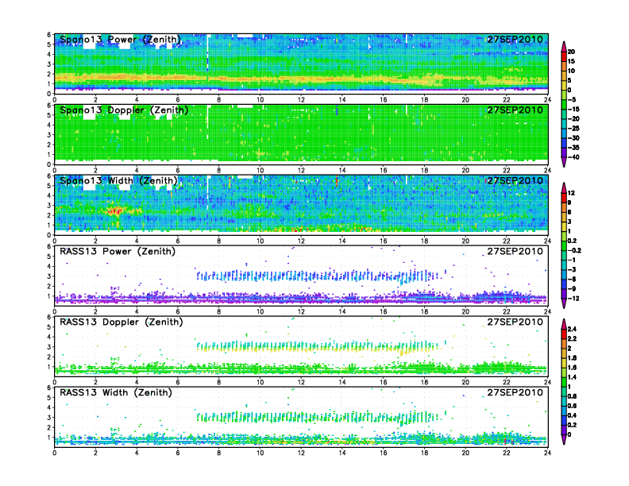The image size is (629, 486).
Task: Click the height 1 label of RASS13 Width axis
Action: (49, 438)
